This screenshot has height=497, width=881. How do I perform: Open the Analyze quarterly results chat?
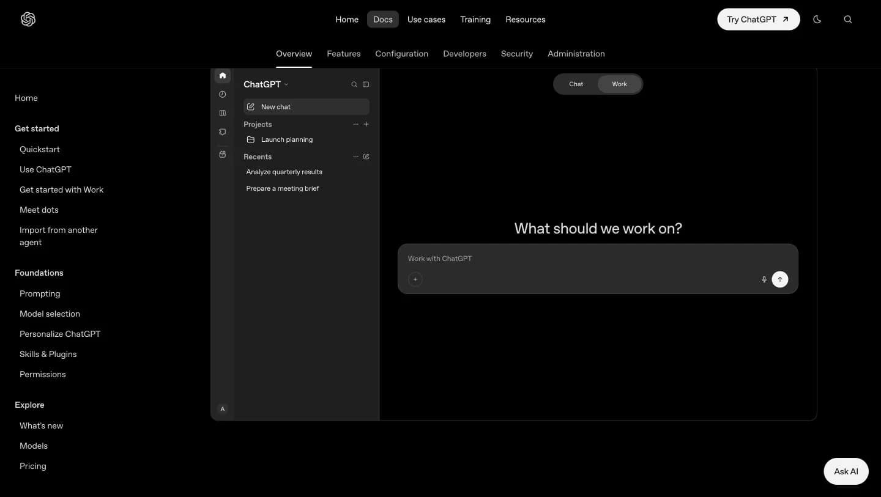284,172
